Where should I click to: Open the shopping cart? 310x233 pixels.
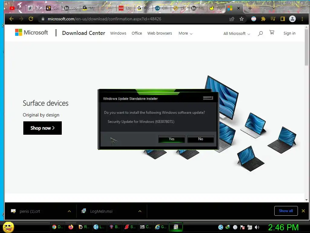[272, 32]
